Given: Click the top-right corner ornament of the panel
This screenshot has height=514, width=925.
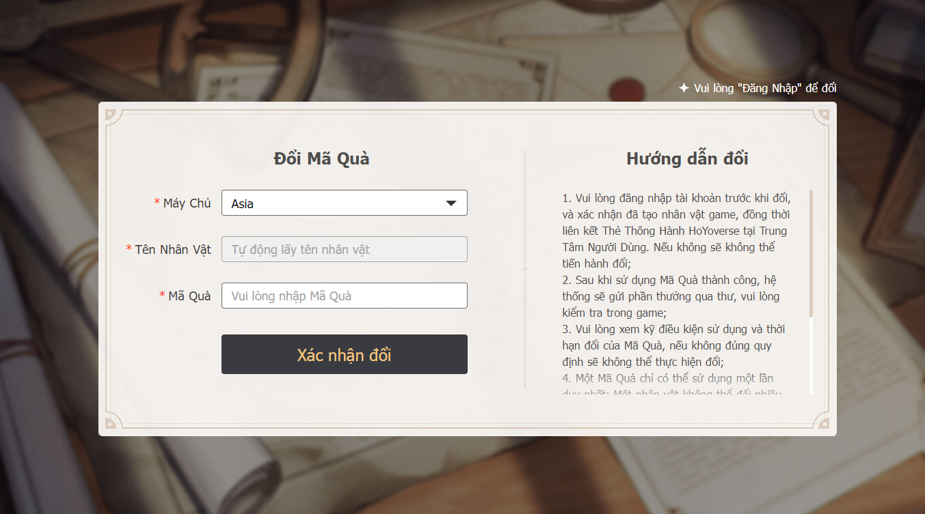Looking at the screenshot, I should (823, 116).
